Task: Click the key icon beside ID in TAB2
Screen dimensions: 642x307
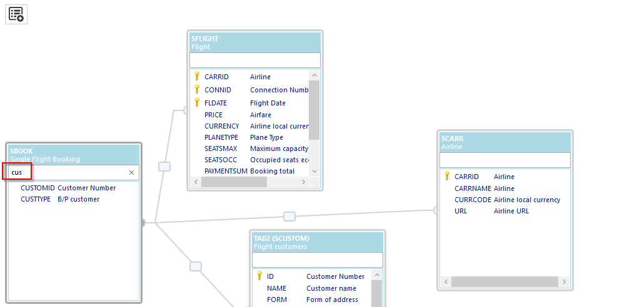Action: tap(259, 276)
